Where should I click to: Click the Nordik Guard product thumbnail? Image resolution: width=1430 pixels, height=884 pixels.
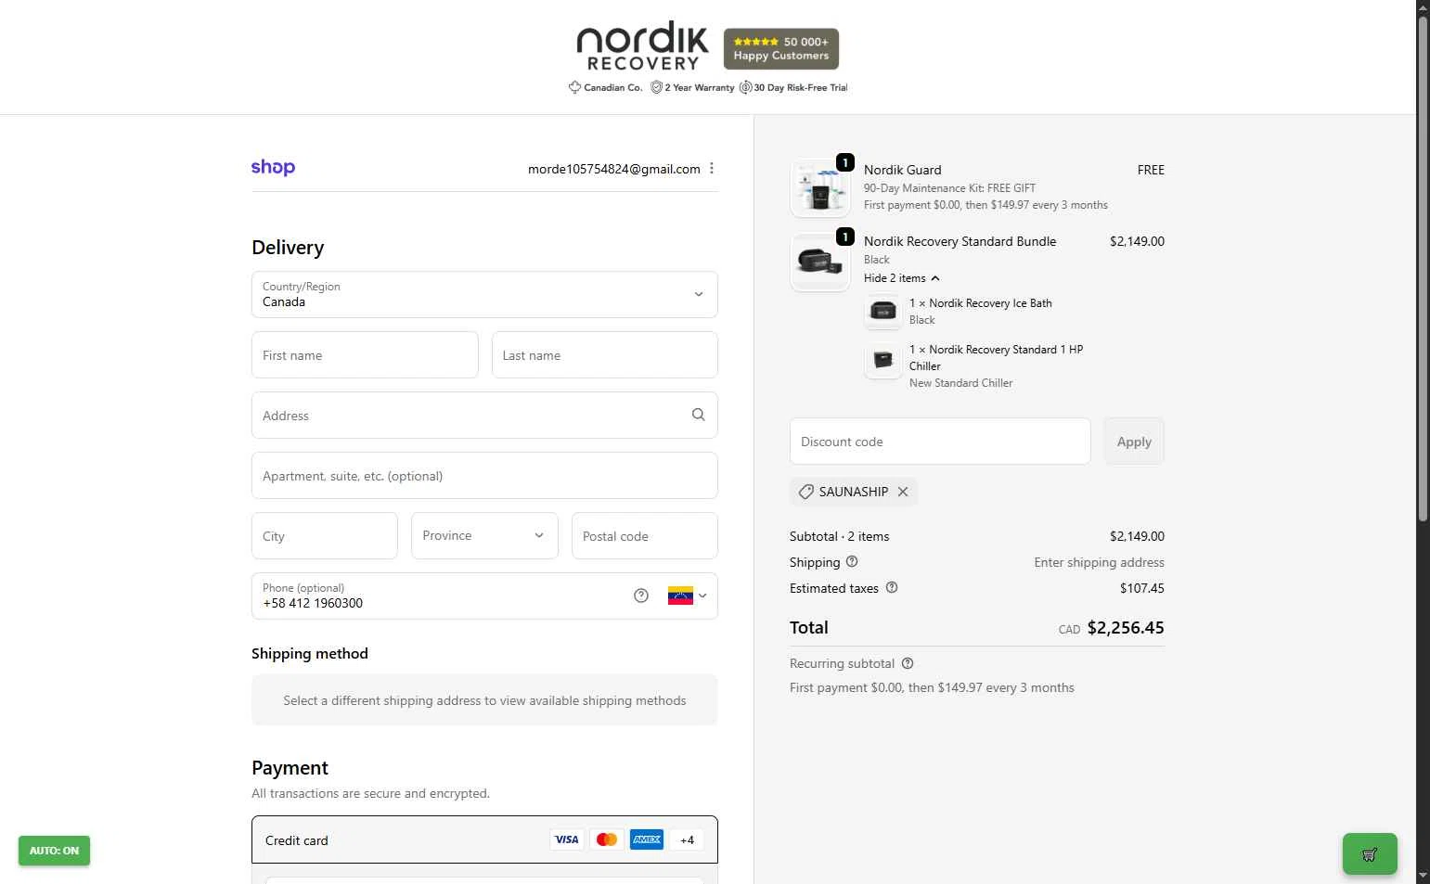(x=820, y=187)
